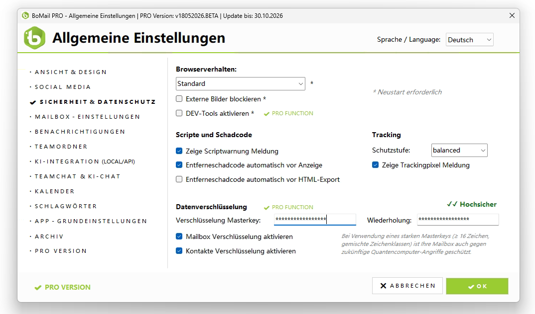Enable DEV-Tools aktivieren checkbox
The height and width of the screenshot is (314, 535).
pyautogui.click(x=179, y=113)
